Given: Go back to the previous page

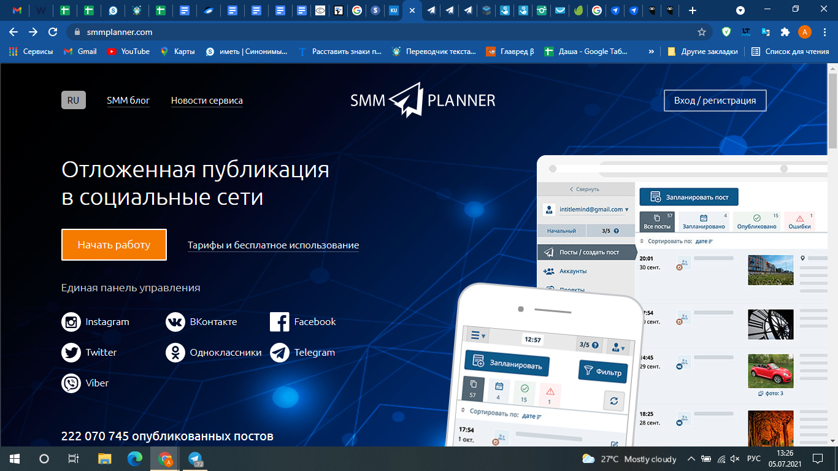Looking at the screenshot, I should [x=13, y=32].
